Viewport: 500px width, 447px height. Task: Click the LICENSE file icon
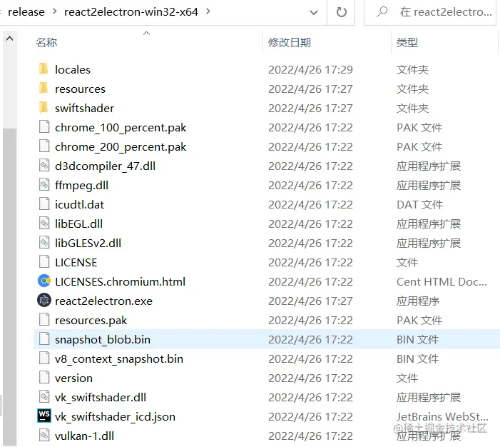[x=44, y=261]
